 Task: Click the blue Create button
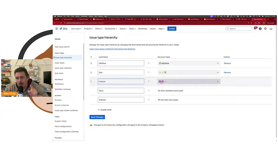(172, 29)
